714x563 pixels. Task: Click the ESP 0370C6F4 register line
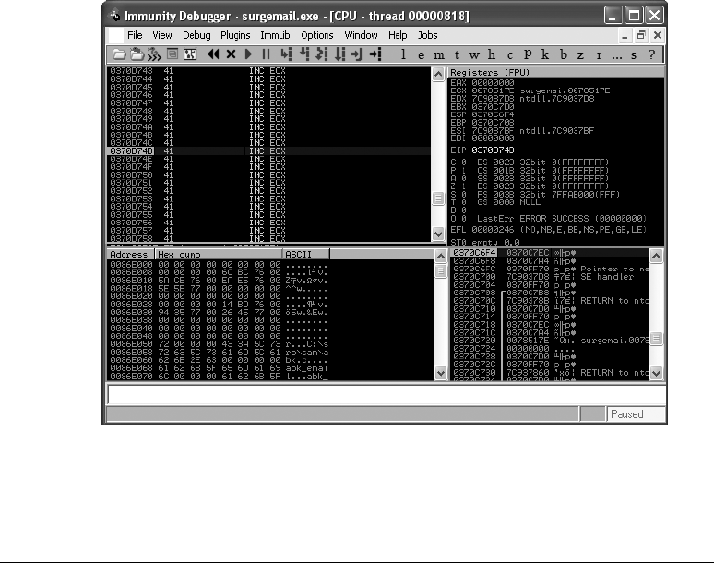tap(482, 114)
